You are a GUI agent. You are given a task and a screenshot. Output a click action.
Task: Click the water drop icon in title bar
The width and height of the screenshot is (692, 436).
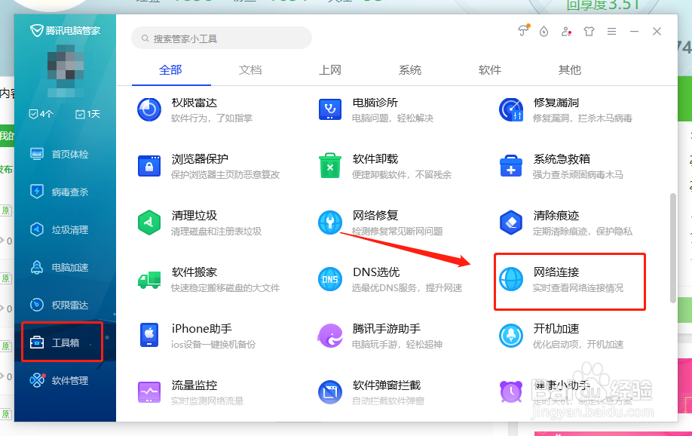click(x=543, y=32)
